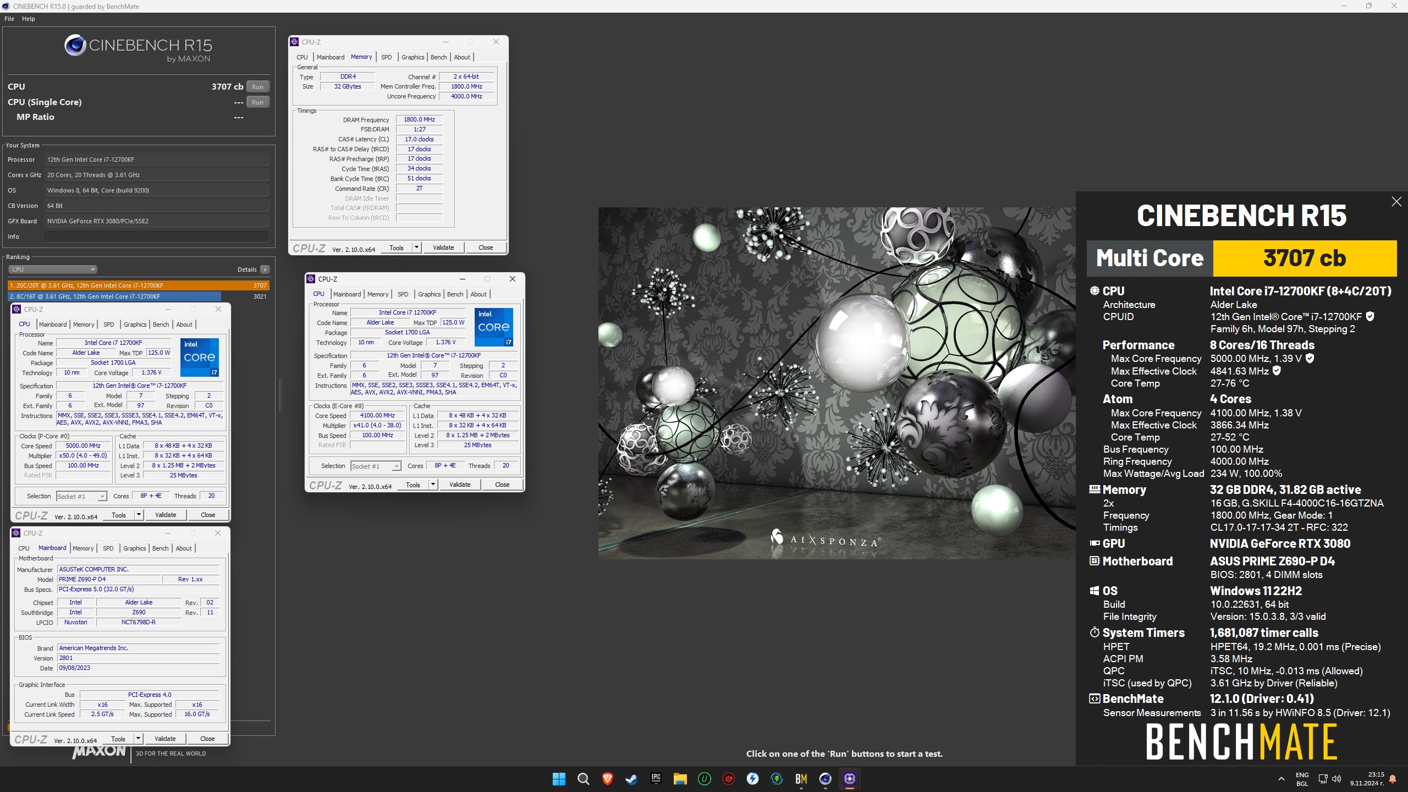
Task: Click the Tools button in the CPU-Z window showing E-Core #8 clocks
Action: pos(413,485)
